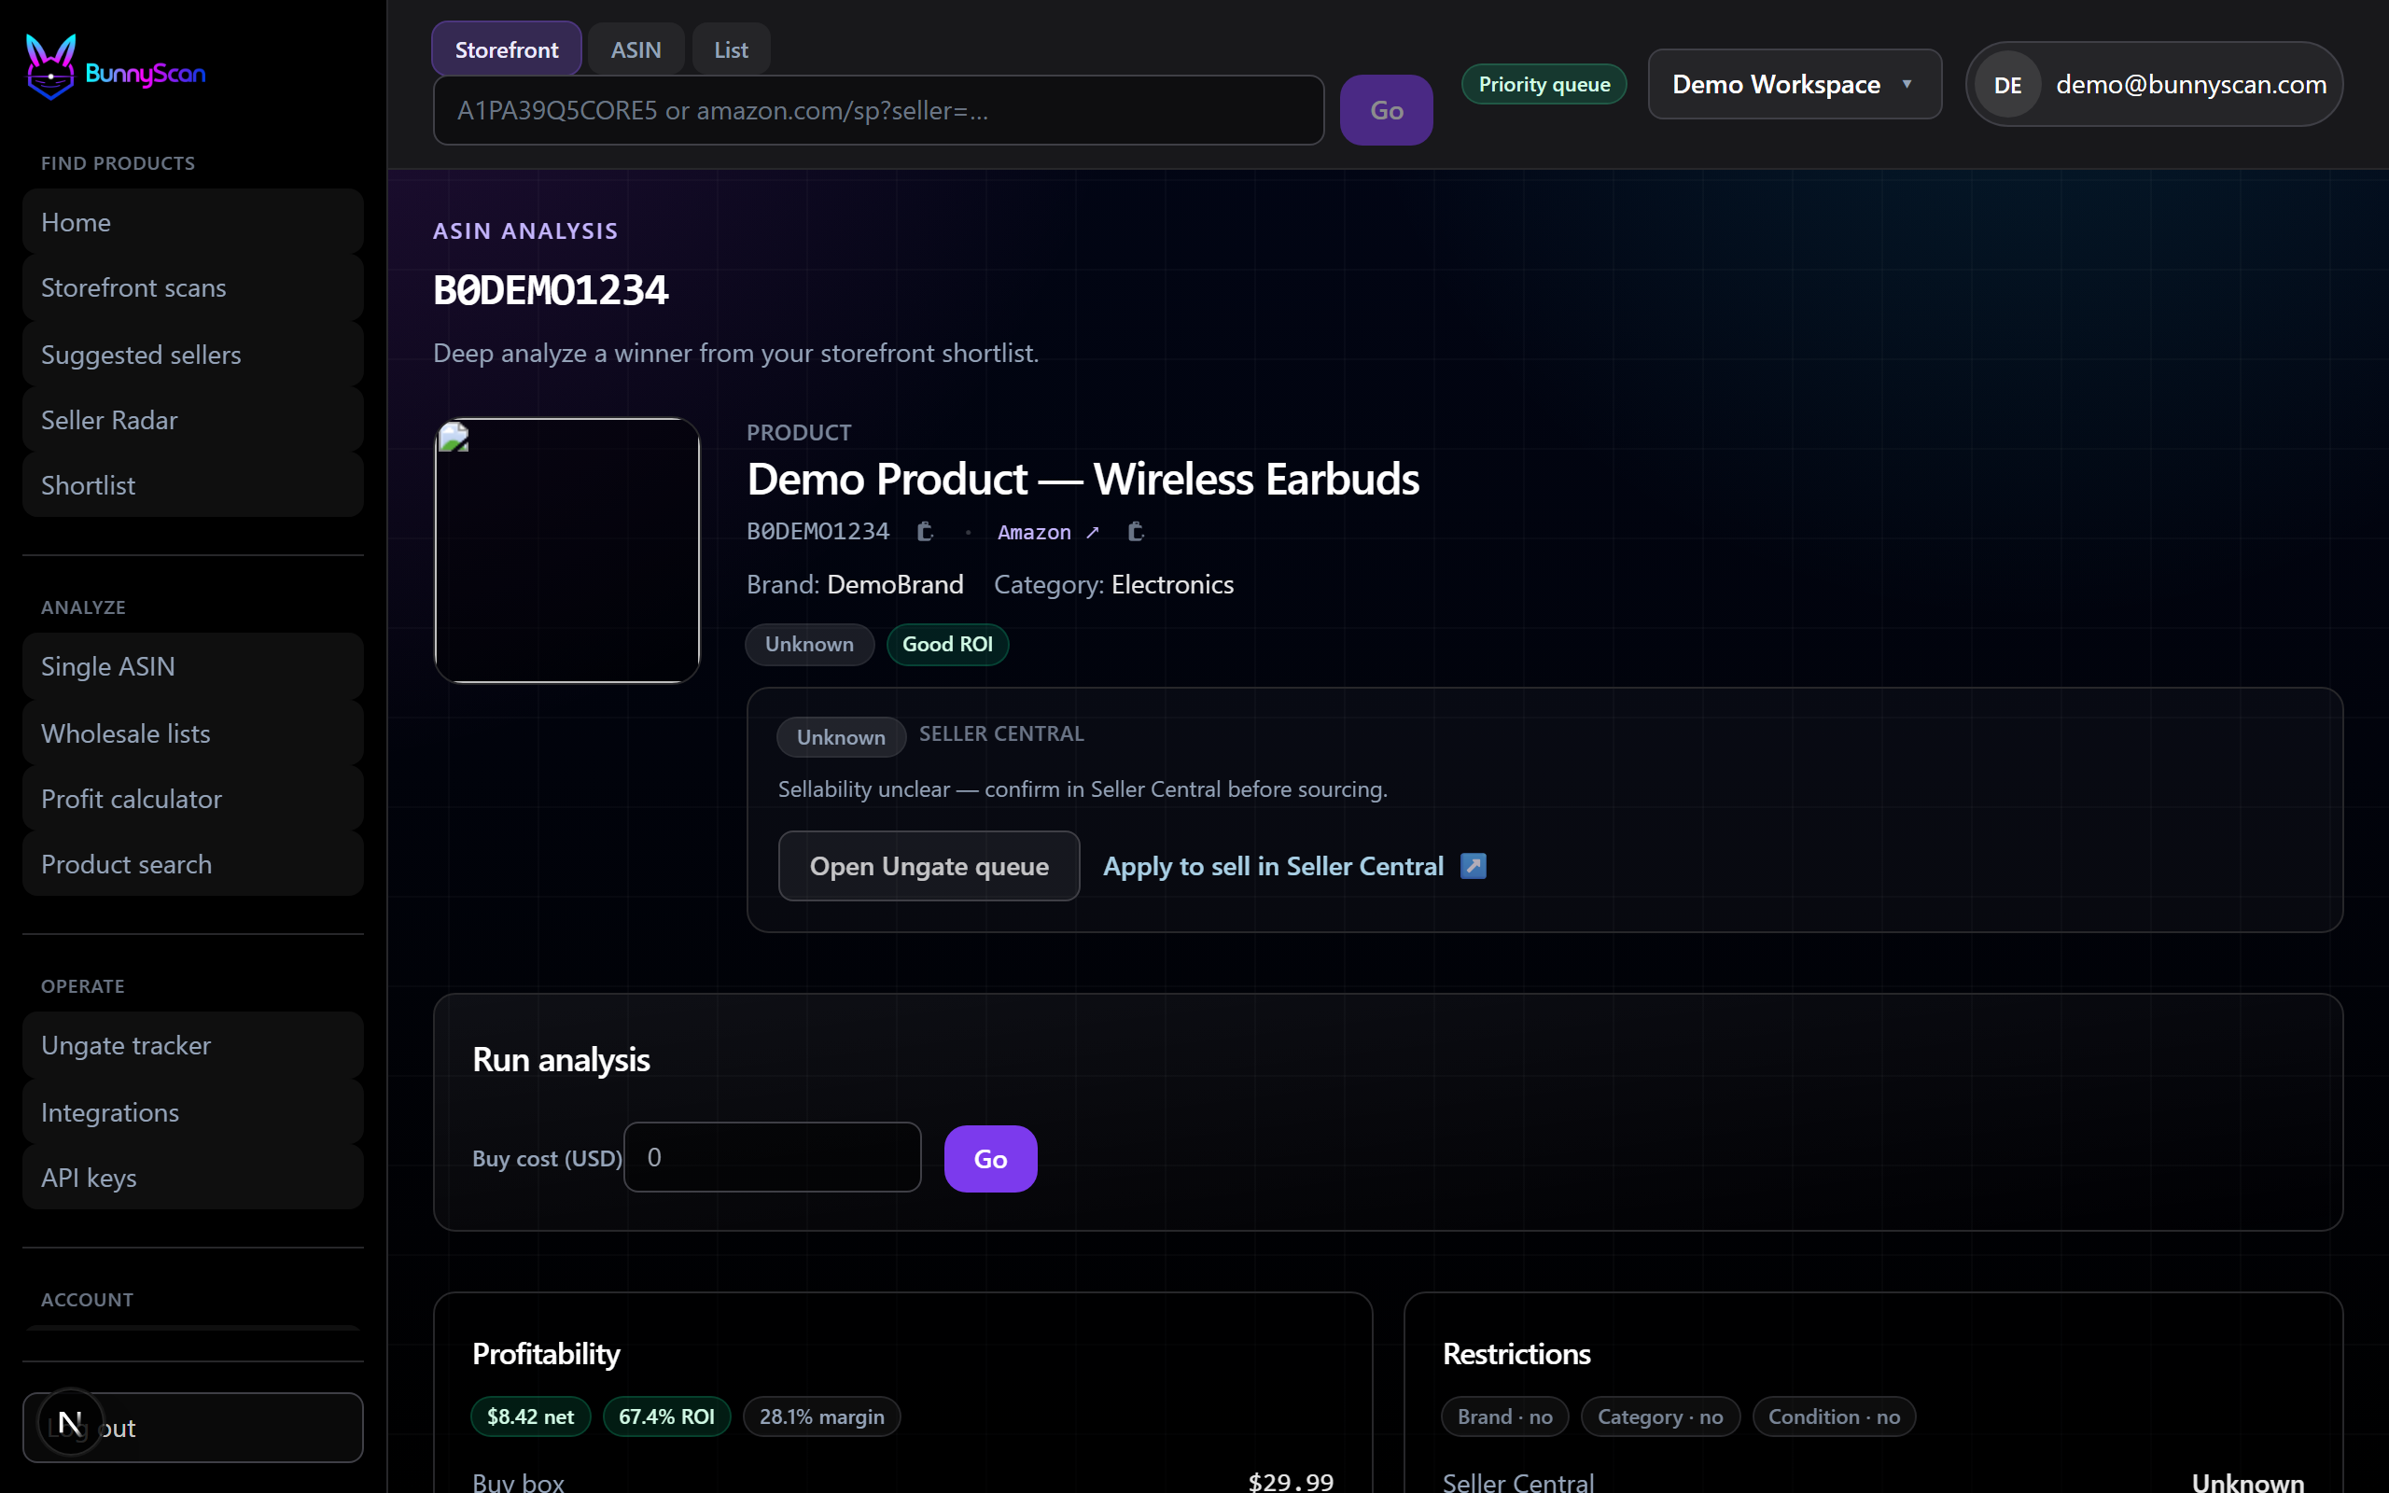Focus the Buy cost (USD) input
The image size is (2389, 1493).
(x=772, y=1157)
